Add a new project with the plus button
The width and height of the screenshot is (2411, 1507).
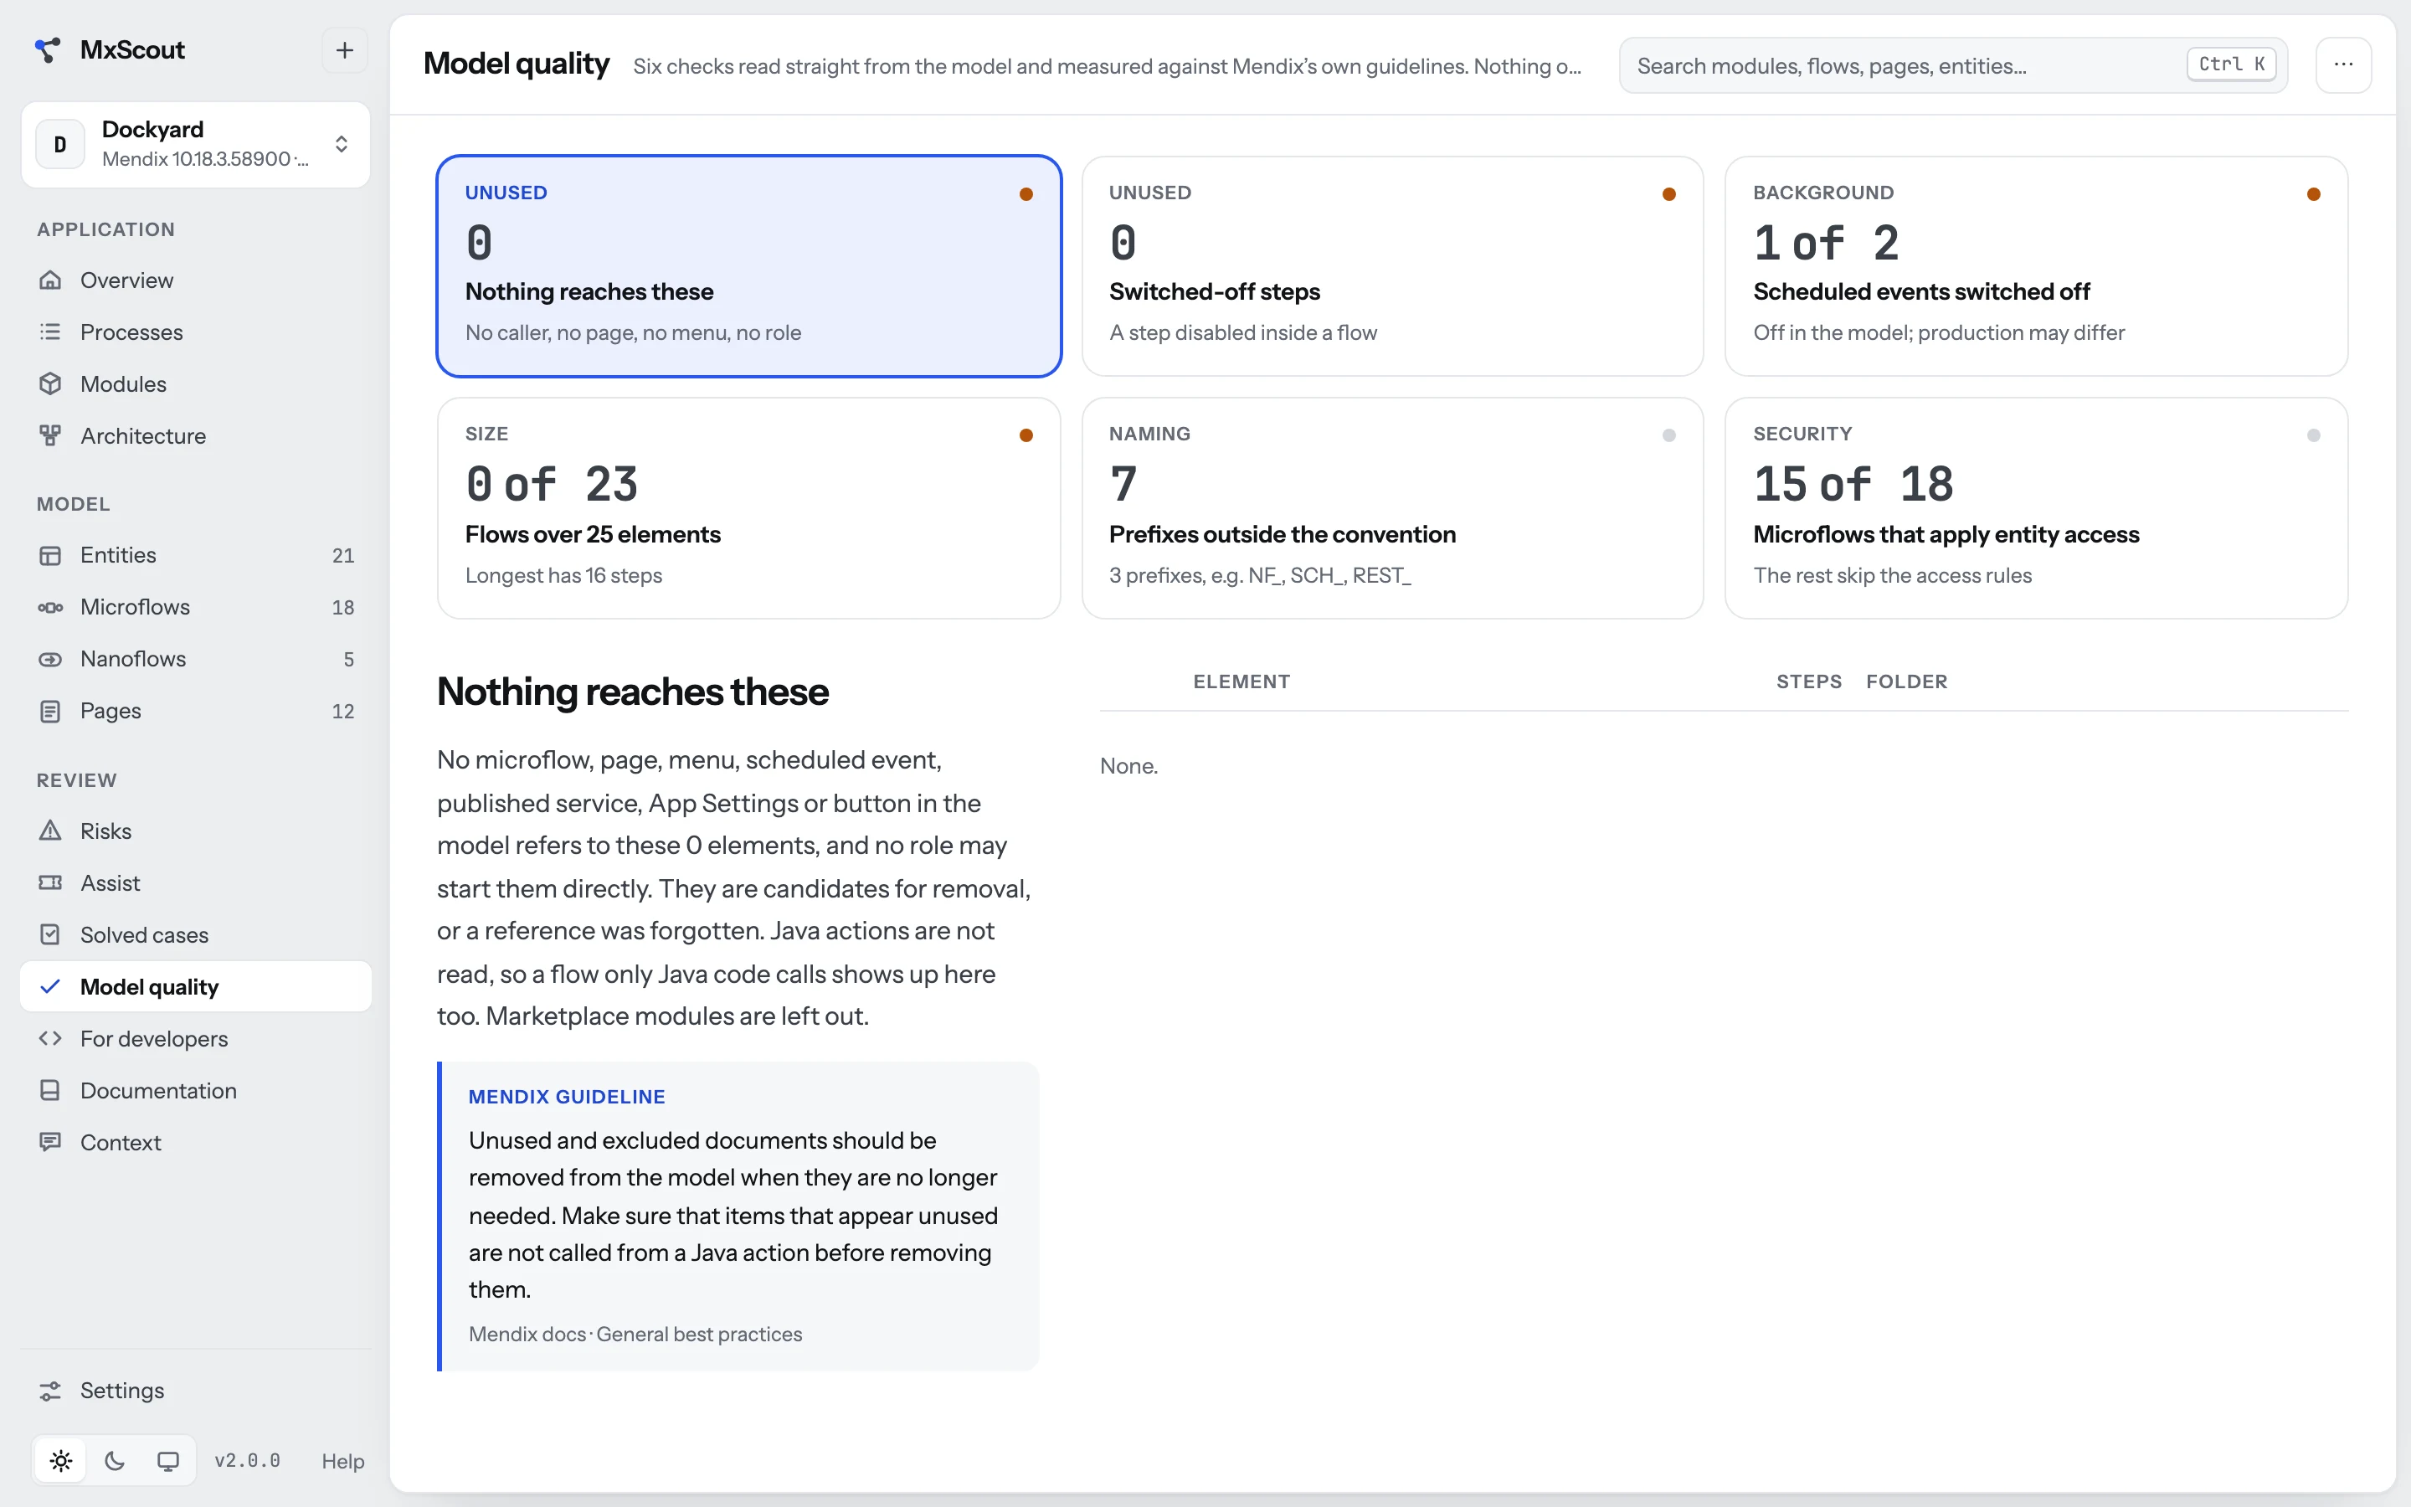point(345,50)
